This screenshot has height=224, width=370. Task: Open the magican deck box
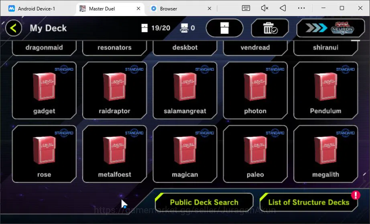[185, 154]
